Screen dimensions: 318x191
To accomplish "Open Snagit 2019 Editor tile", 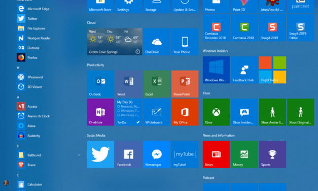I will tap(301, 27).
